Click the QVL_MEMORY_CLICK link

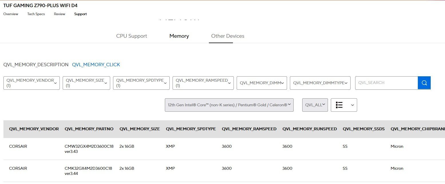[96, 65]
